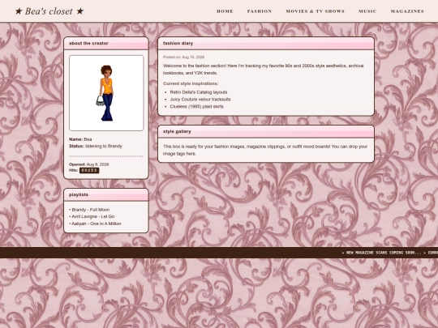Click the left star beside Bea's closet
Viewport: 438px width, 328px height.
pyautogui.click(x=19, y=11)
